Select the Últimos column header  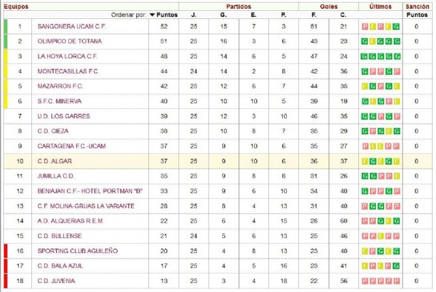click(x=380, y=6)
